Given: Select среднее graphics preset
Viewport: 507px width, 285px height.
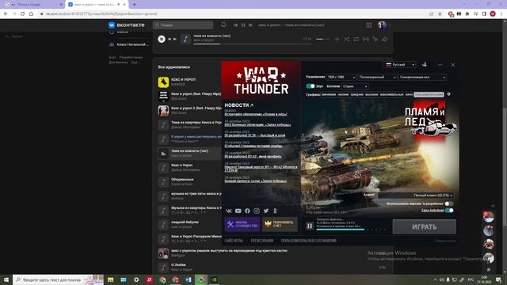Looking at the screenshot, I should point(357,94).
